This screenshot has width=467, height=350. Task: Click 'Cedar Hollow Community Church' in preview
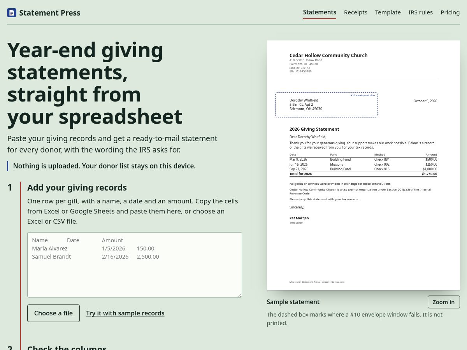pyautogui.click(x=328, y=56)
